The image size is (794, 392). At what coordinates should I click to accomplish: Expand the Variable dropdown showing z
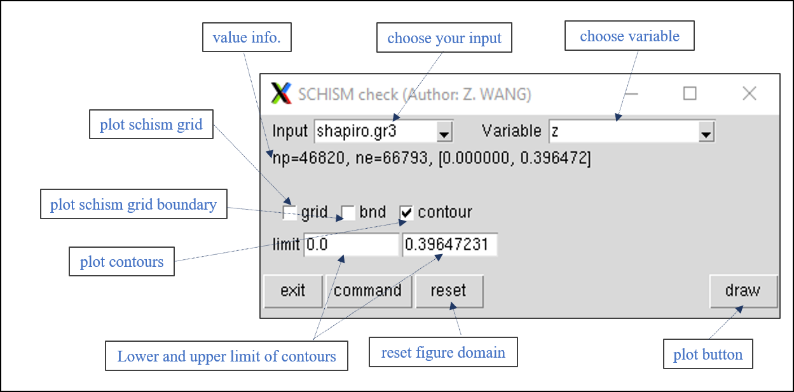(x=704, y=133)
